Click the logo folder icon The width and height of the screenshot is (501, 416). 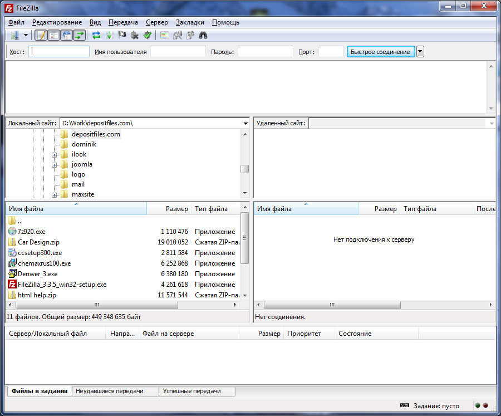pyautogui.click(x=65, y=174)
